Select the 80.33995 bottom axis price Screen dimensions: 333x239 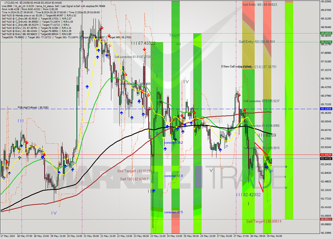click(326, 233)
